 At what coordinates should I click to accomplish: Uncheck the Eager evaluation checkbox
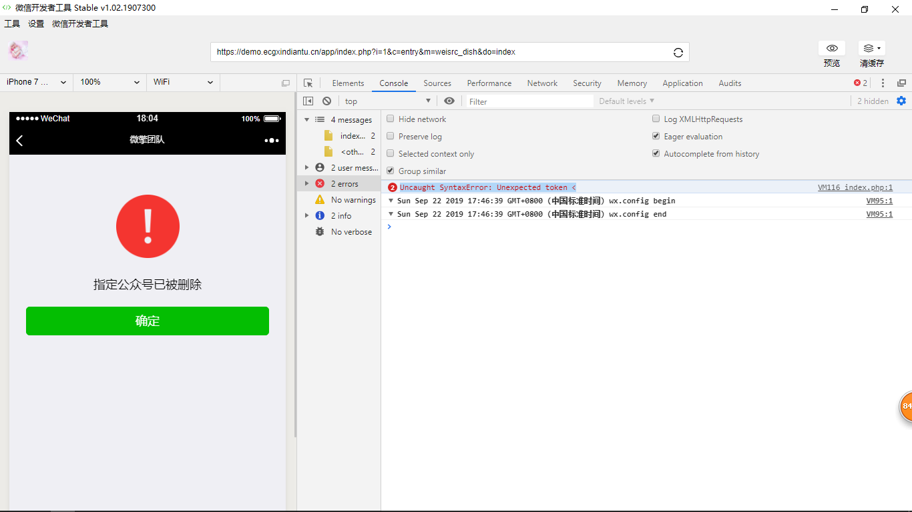[656, 137]
